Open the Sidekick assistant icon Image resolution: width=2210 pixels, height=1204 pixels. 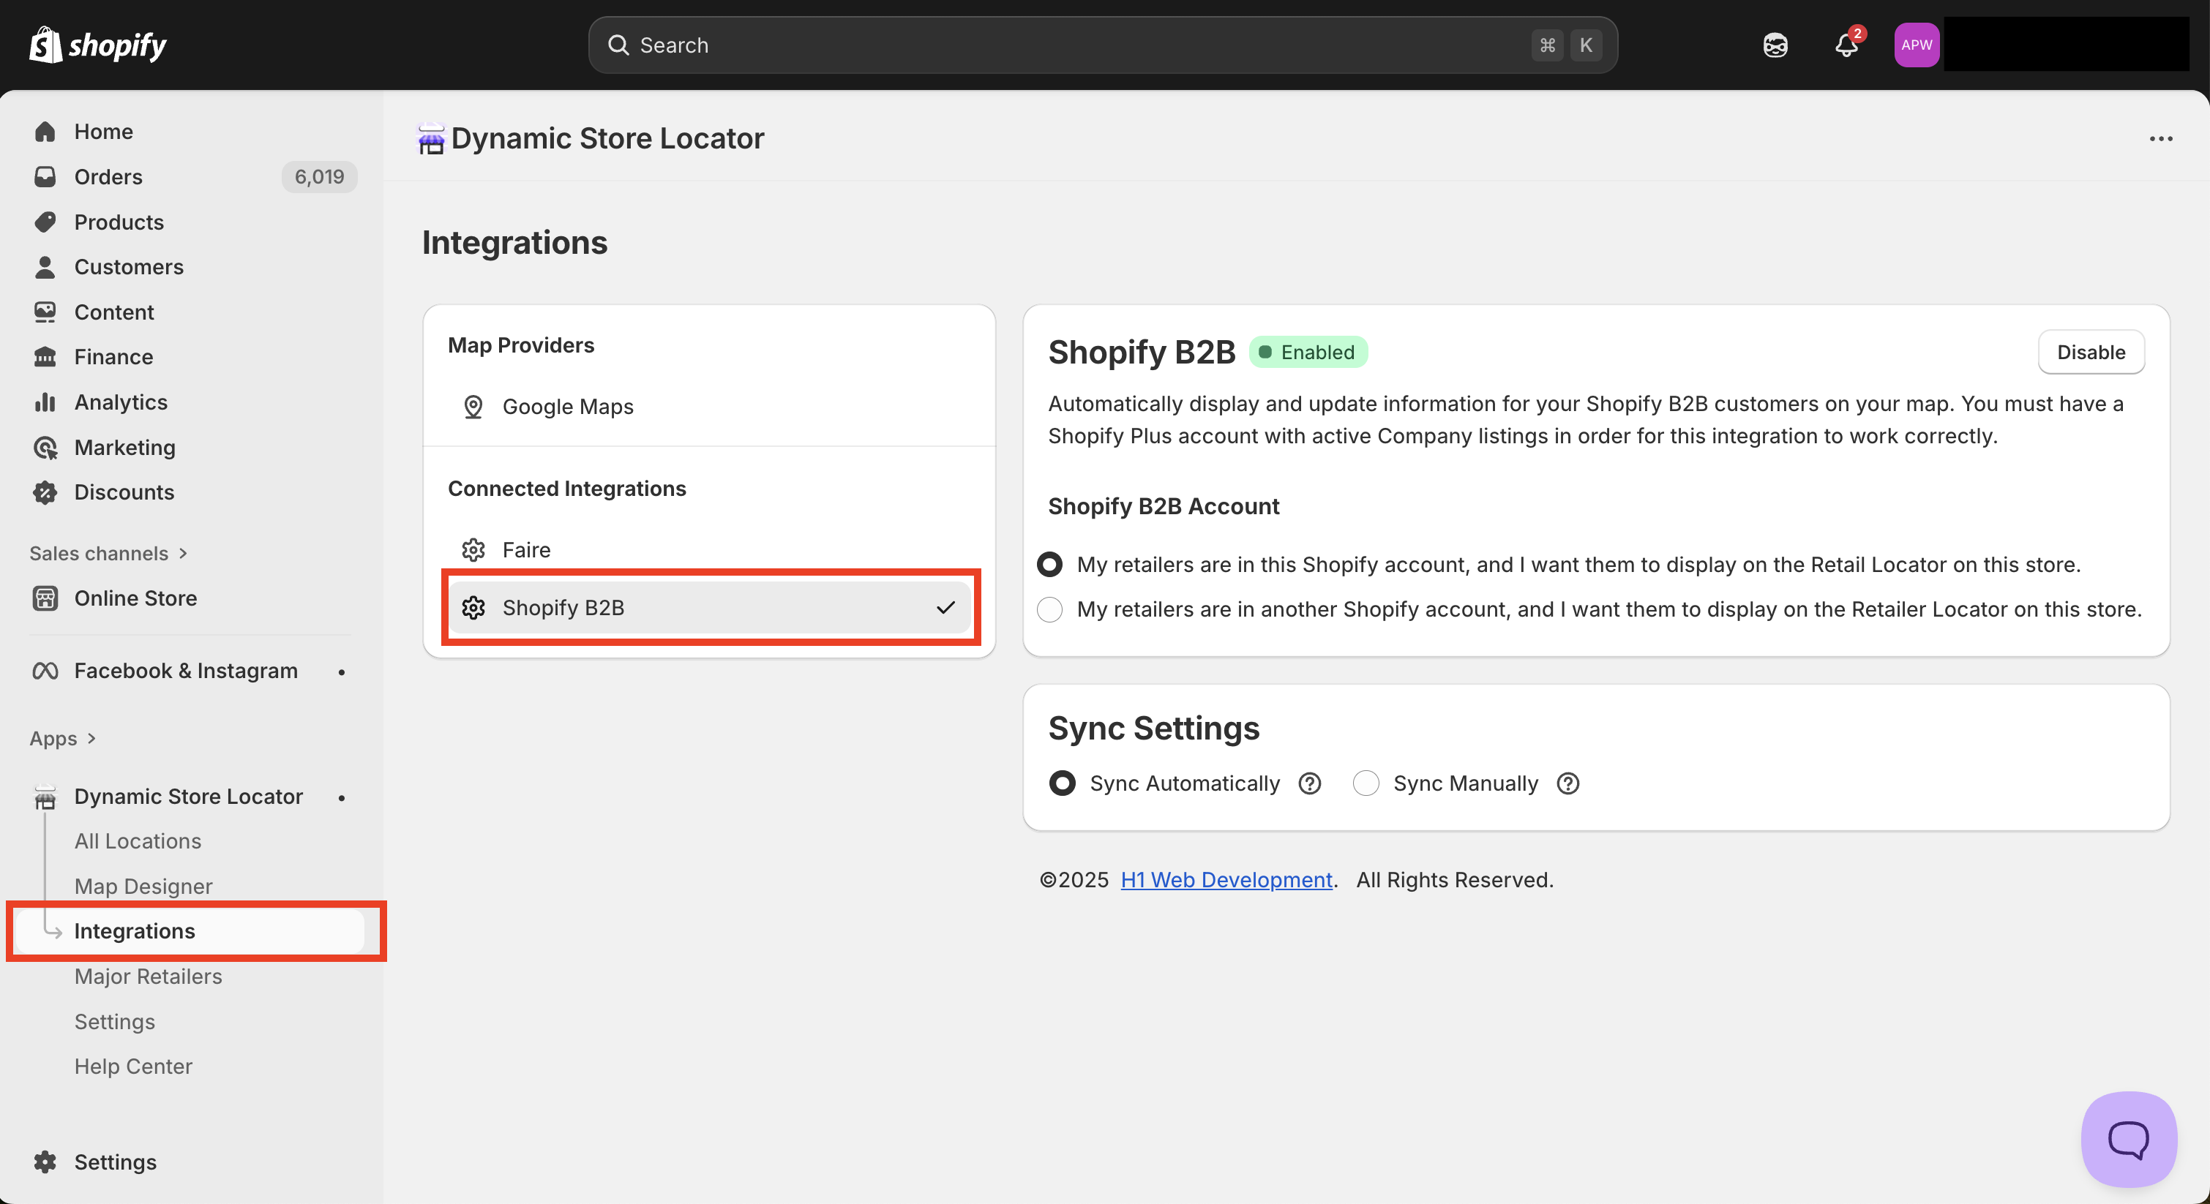1775,45
